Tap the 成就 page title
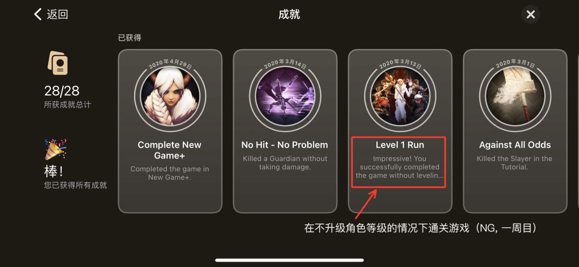Screen dimensions: 579x267 tap(289, 14)
